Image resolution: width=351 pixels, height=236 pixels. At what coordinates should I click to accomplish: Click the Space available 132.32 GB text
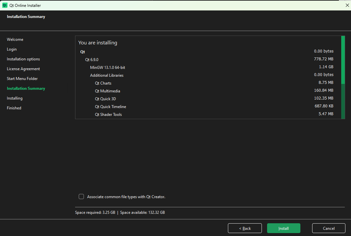(142, 212)
